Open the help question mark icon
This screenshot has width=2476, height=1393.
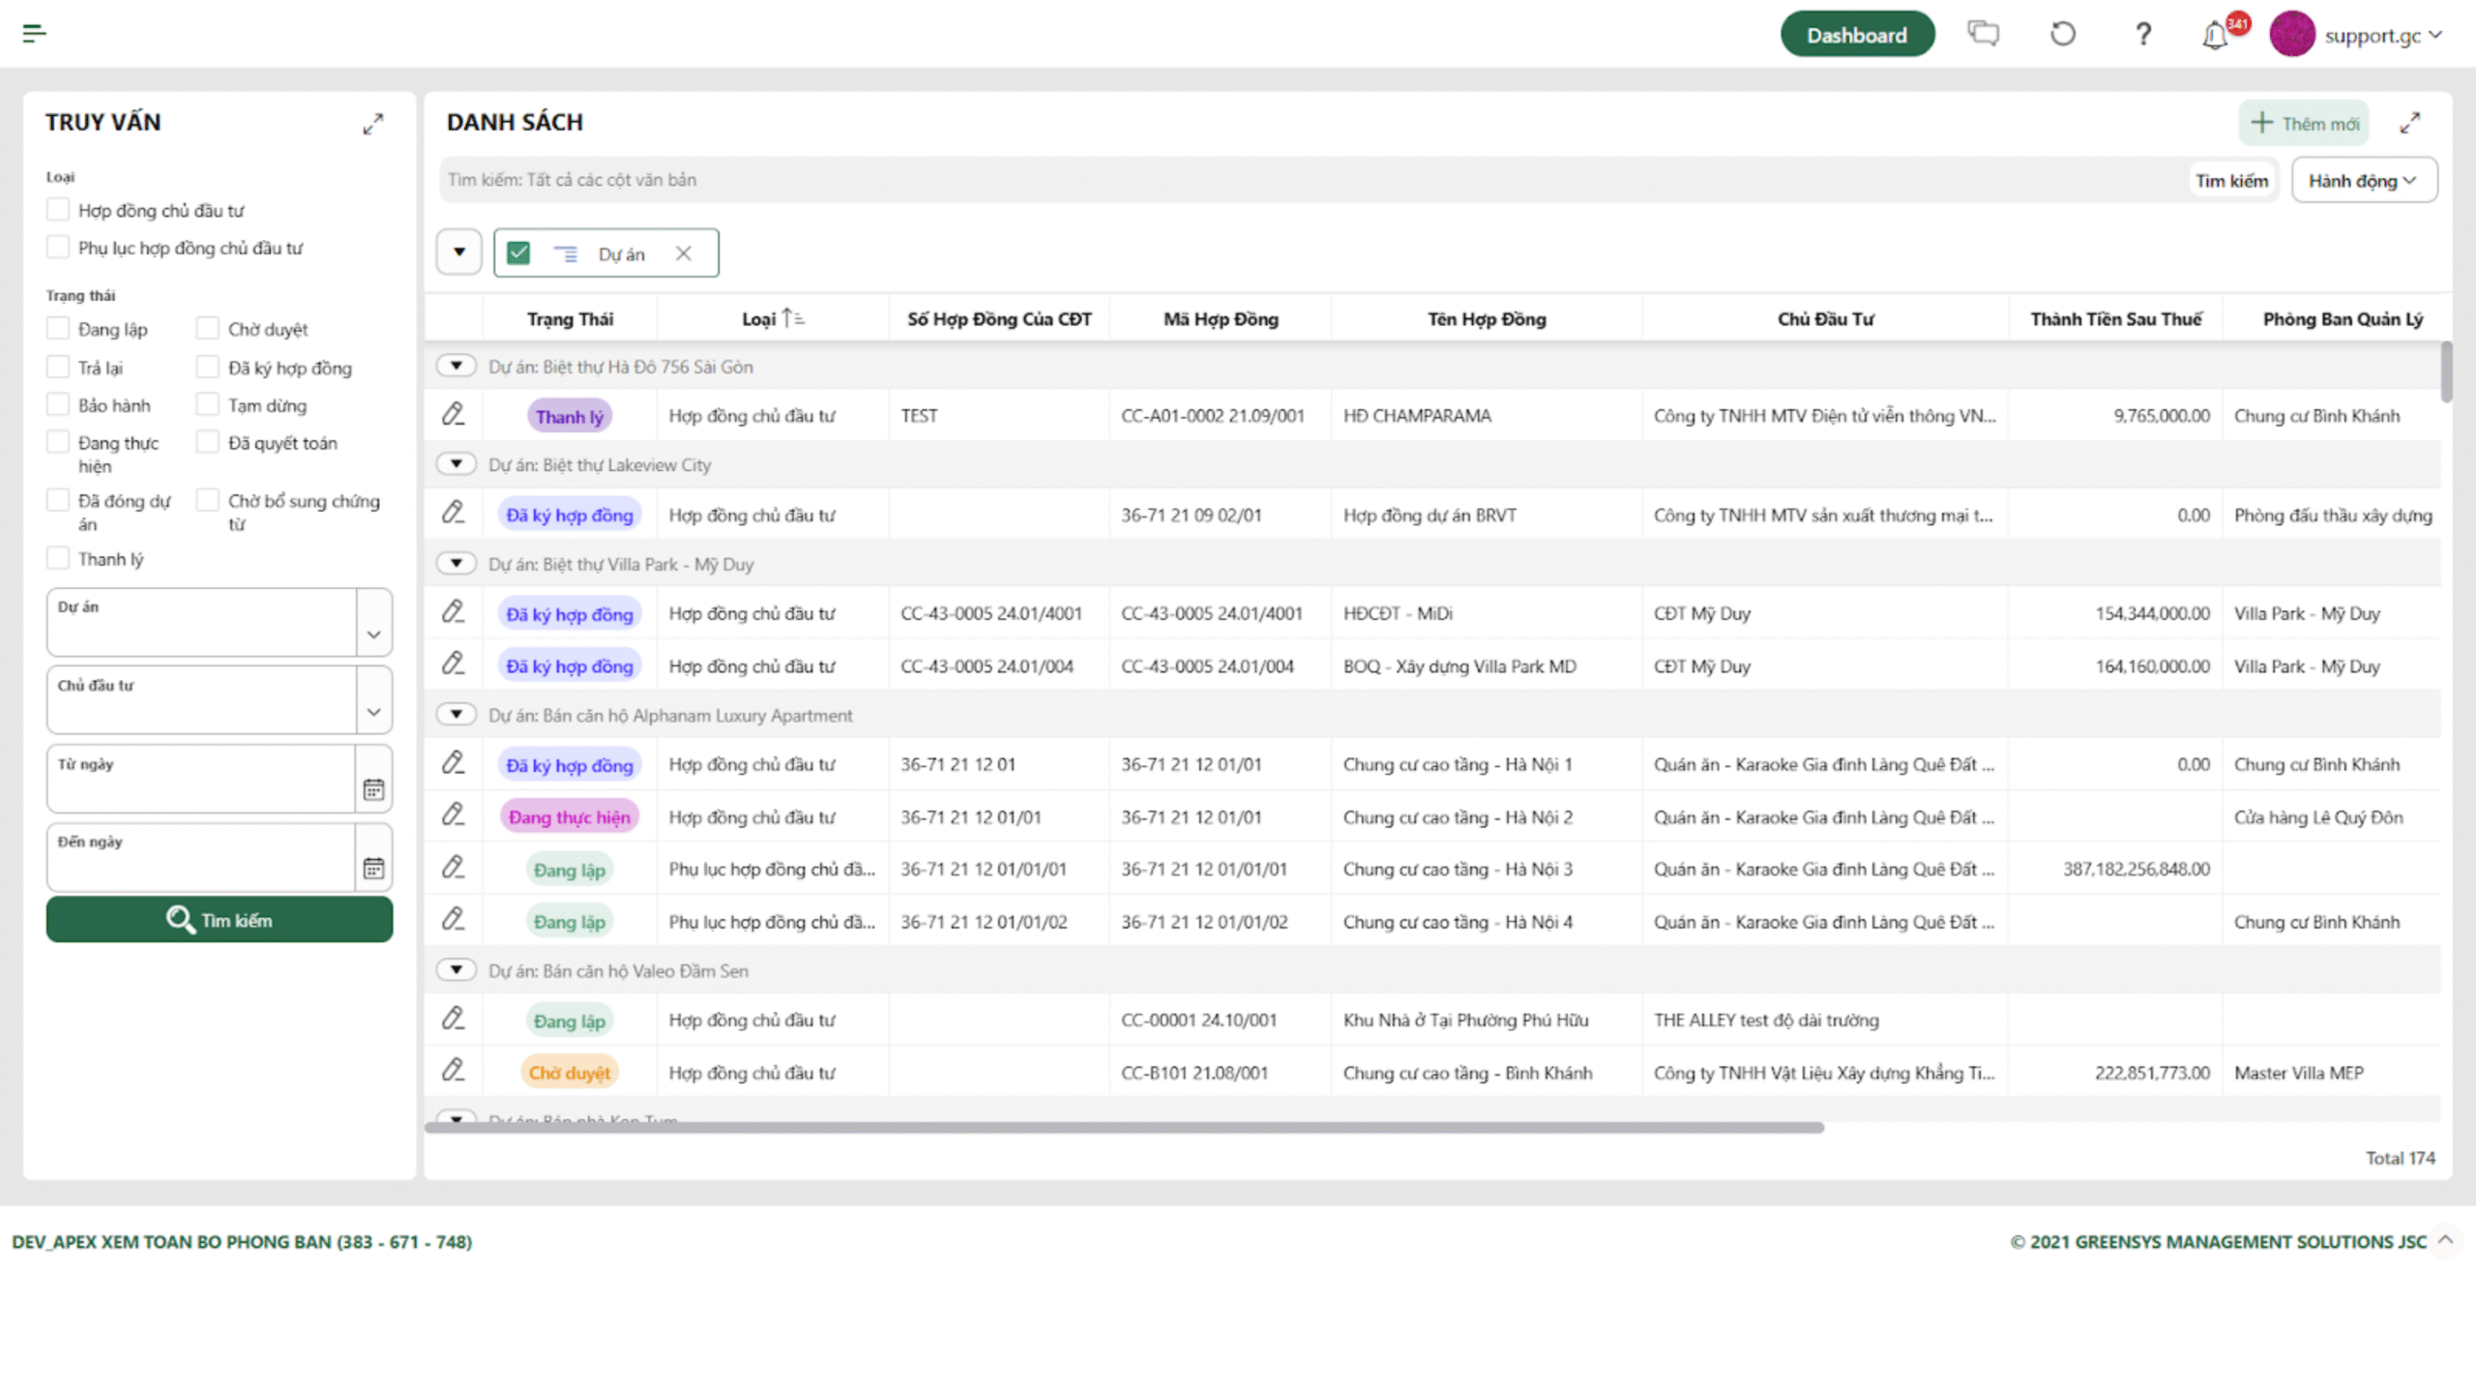click(x=2142, y=35)
